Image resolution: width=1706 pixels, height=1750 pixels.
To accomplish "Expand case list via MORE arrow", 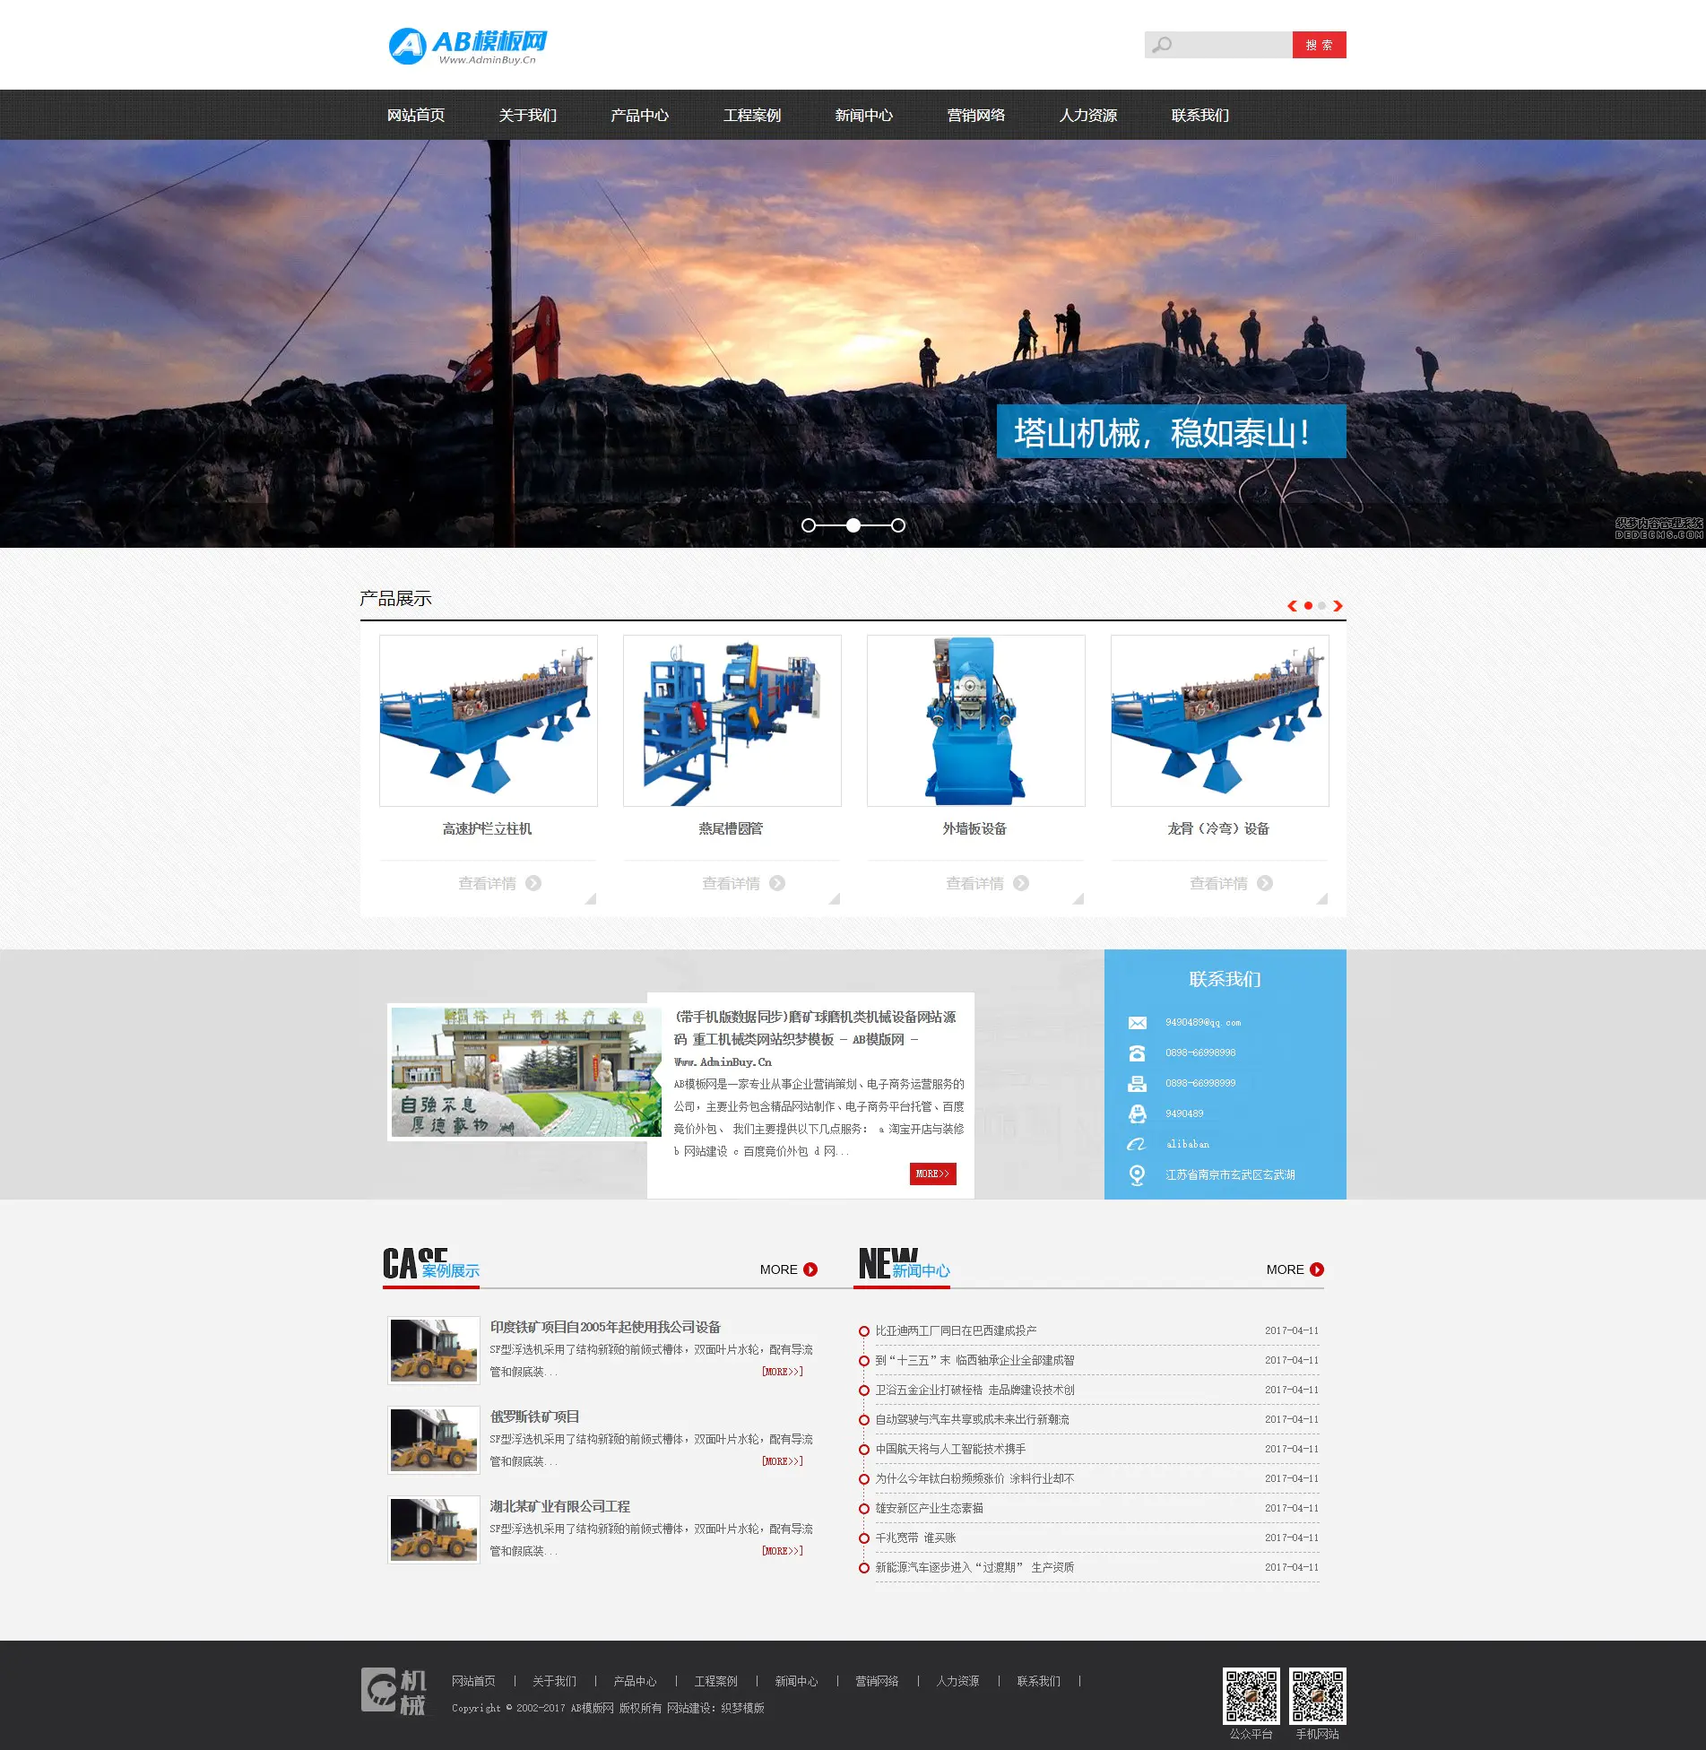I will pos(810,1269).
